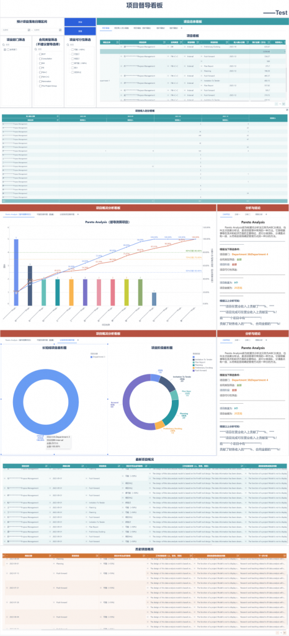Check the Consultation contract type checkbox
This screenshot has width=289, height=636.
tap(39, 58)
